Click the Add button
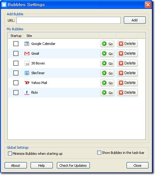 [135, 20]
